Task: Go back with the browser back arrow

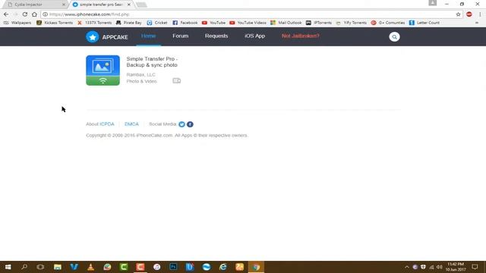Action: click(6, 14)
